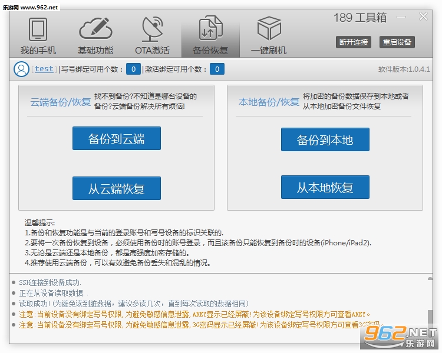Click the 软件版本:1.0.4.1 text
This screenshot has height=353, width=442.
coord(404,69)
